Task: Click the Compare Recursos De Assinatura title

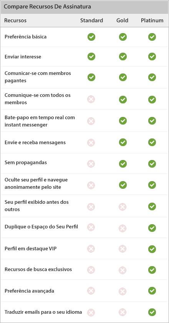Action: coord(47,7)
